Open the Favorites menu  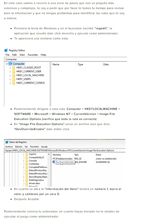(x=33, y=55)
